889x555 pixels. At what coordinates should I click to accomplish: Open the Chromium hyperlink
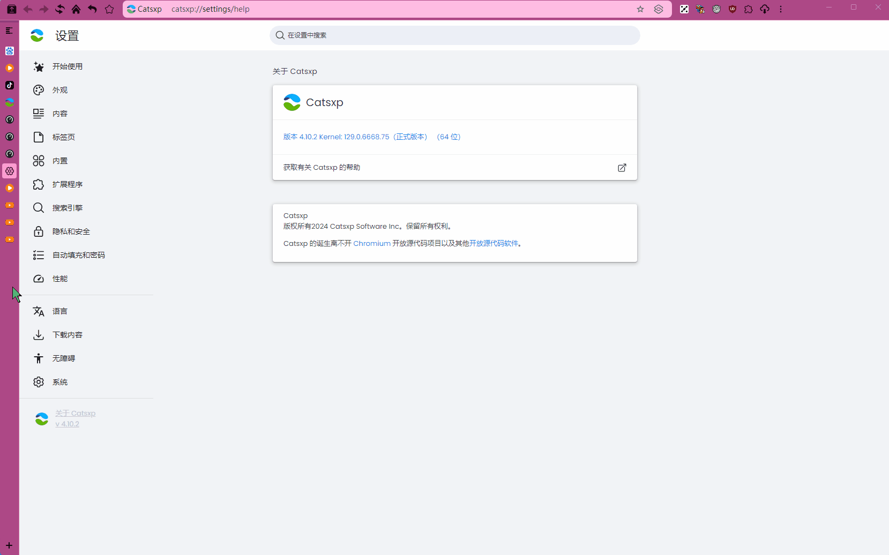tap(372, 243)
